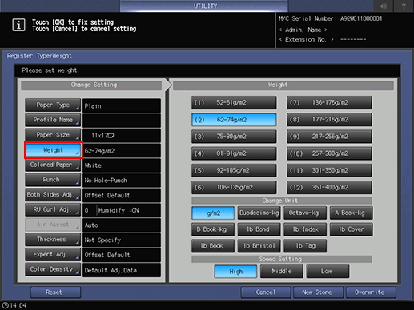The width and height of the screenshot is (414, 310).
Task: Set speed setting to High
Action: click(235, 272)
